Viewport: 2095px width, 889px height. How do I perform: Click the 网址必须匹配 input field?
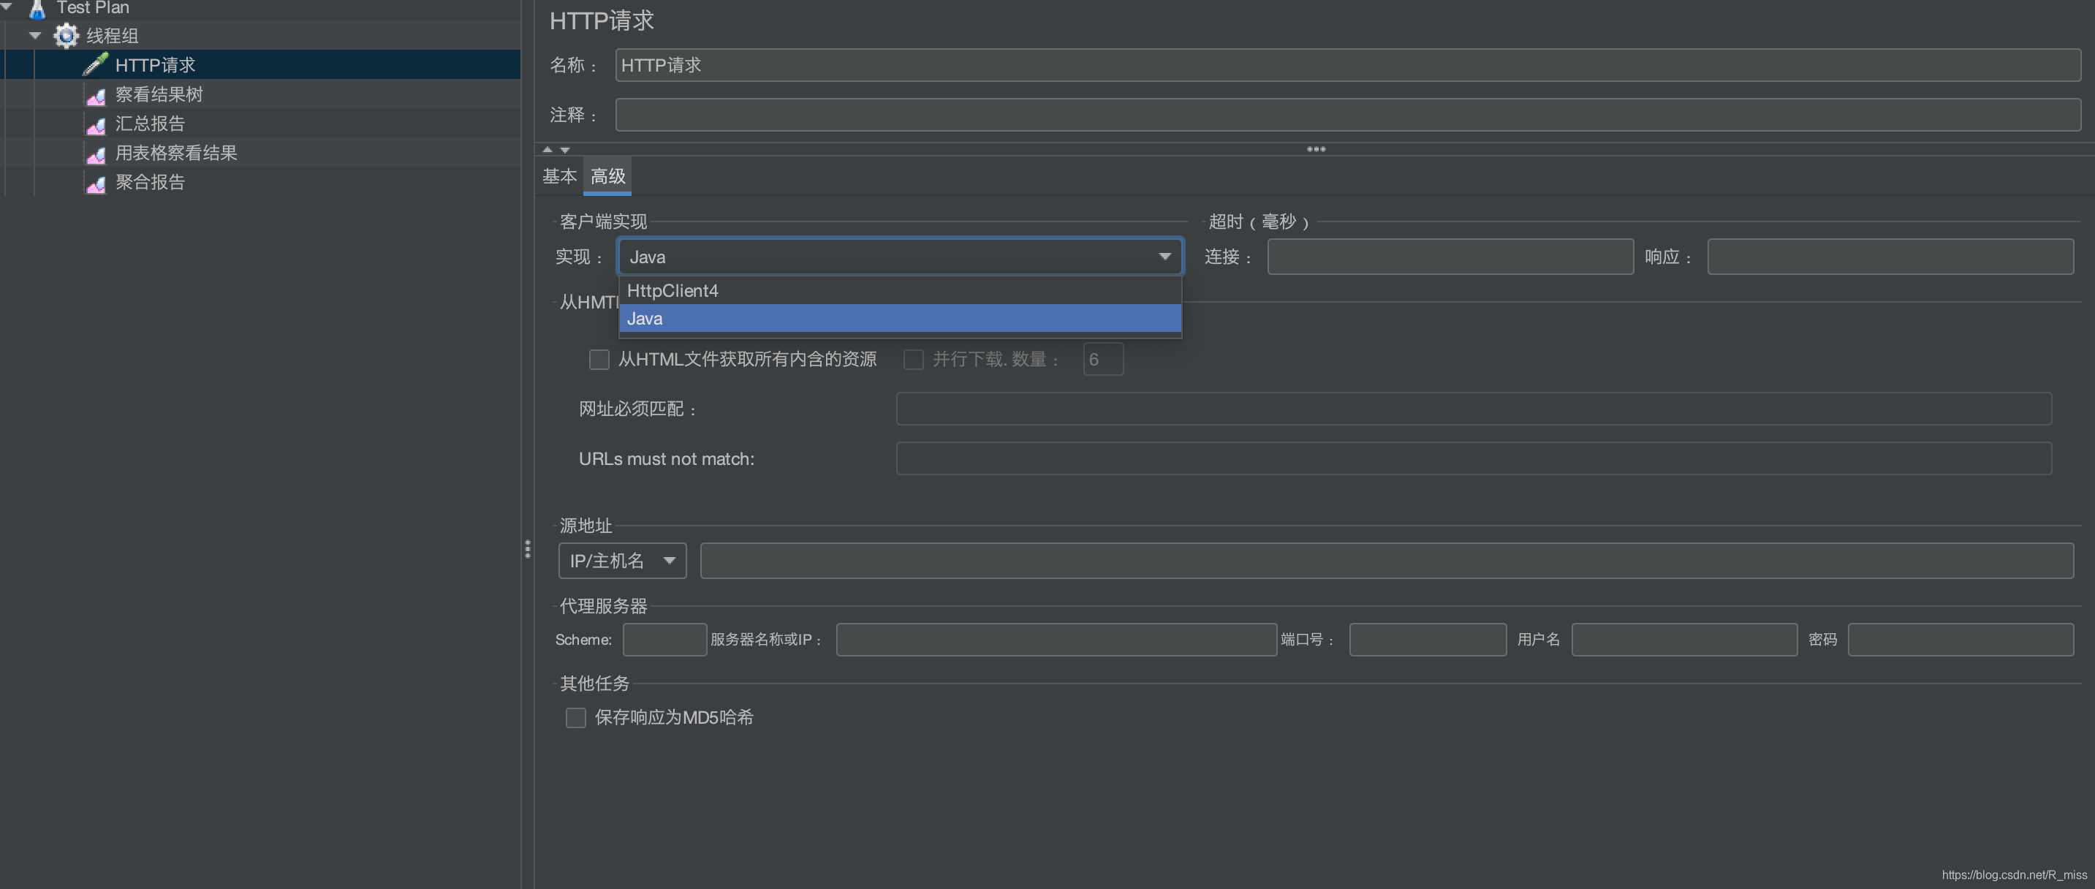tap(1474, 409)
